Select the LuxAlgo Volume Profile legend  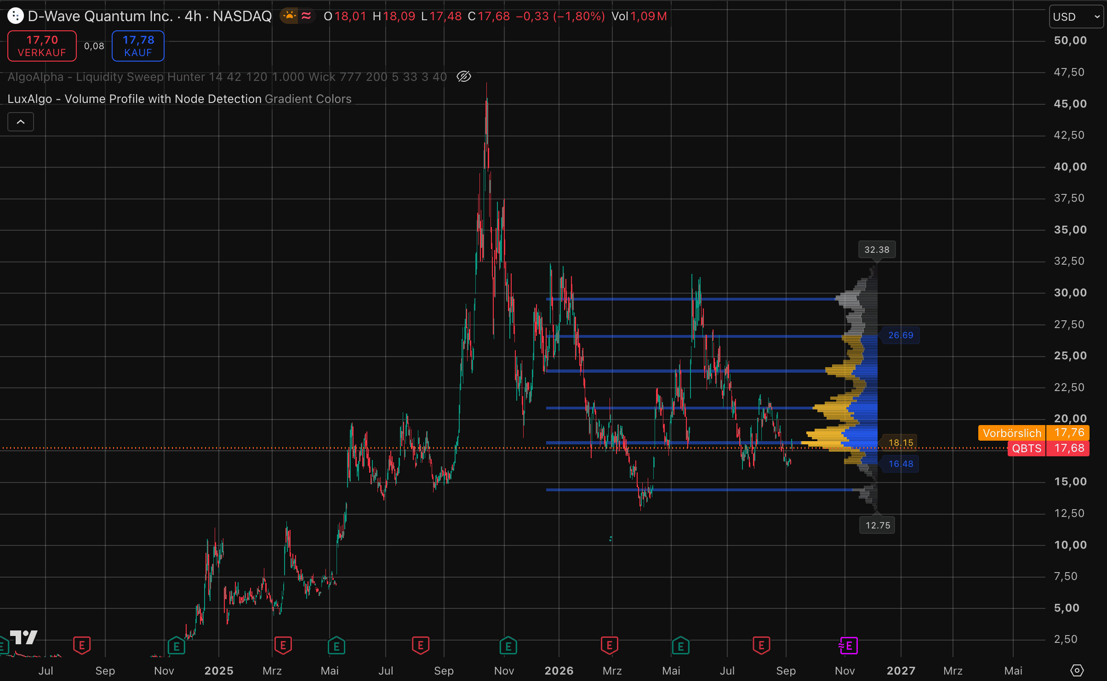click(x=179, y=99)
